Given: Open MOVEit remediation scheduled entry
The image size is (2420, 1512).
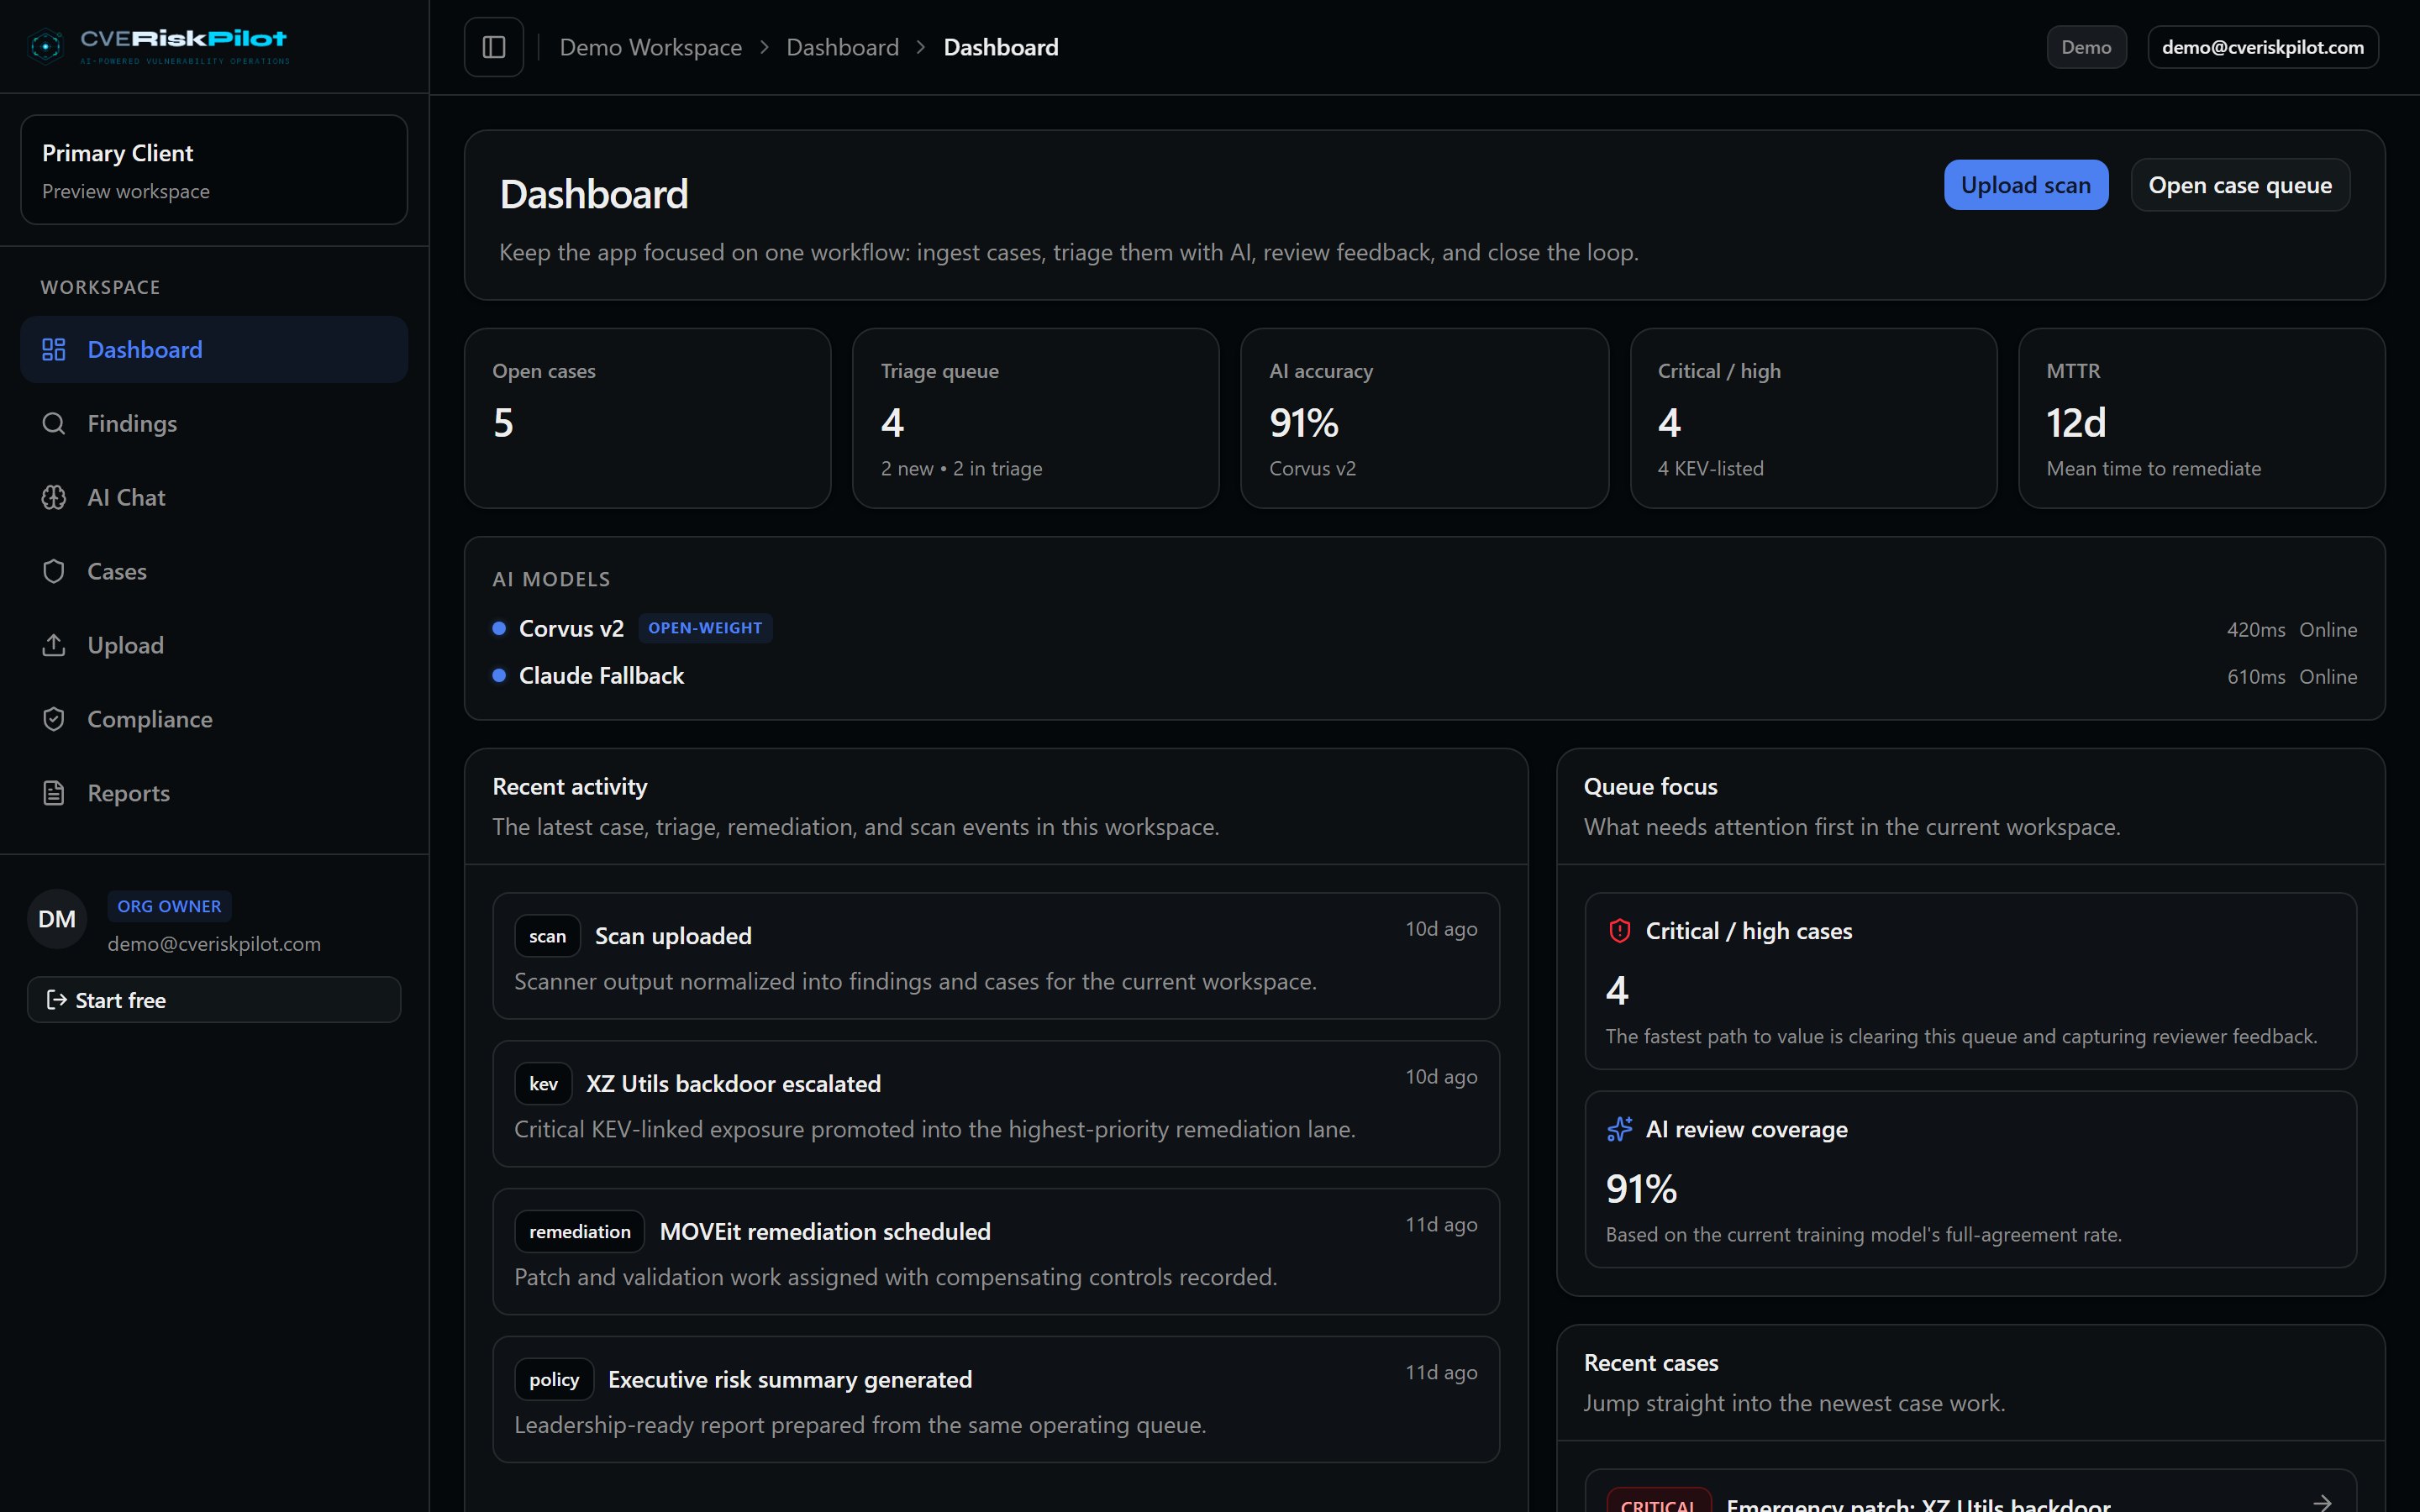Looking at the screenshot, I should (996, 1252).
